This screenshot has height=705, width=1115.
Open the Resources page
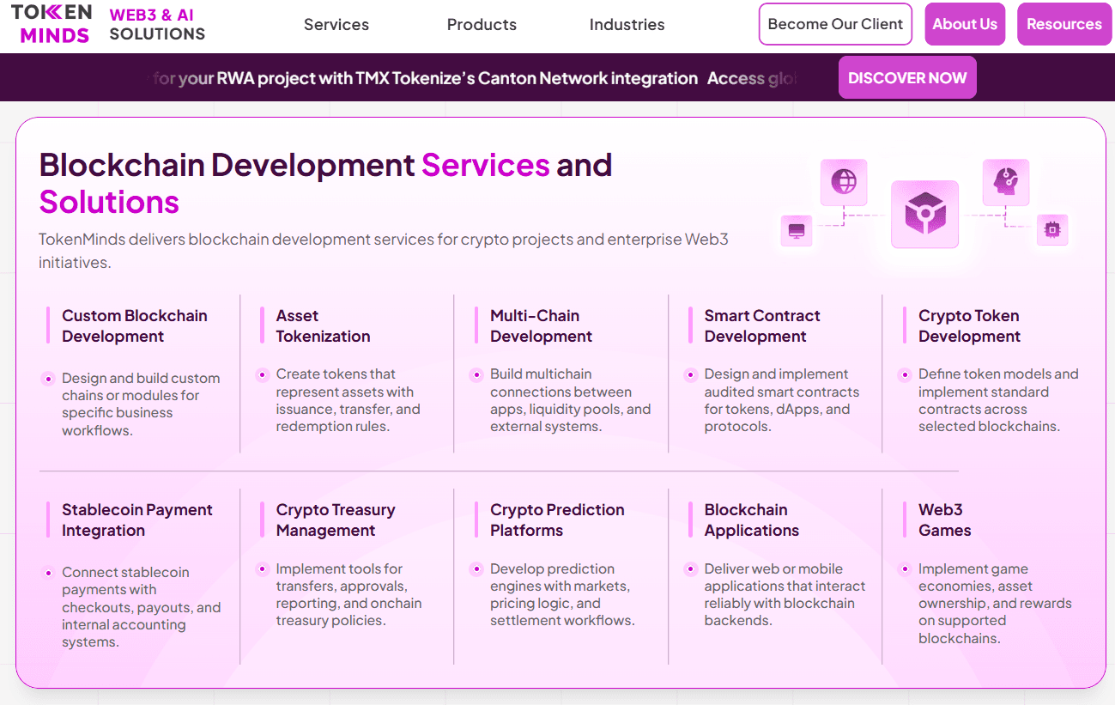pos(1063,24)
